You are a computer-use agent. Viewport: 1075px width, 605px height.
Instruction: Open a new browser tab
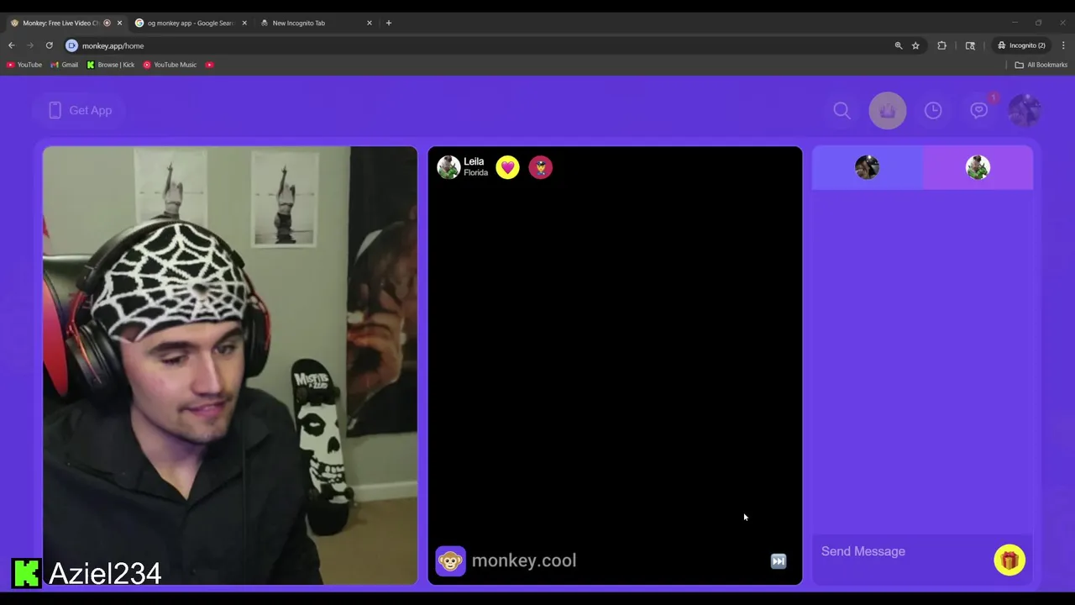pyautogui.click(x=388, y=23)
